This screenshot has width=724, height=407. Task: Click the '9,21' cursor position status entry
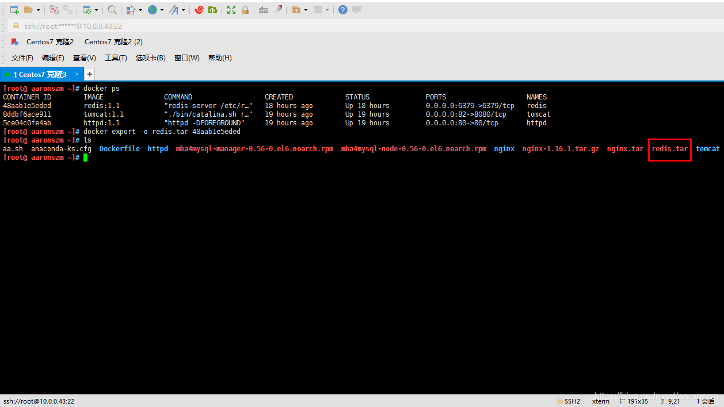click(670, 401)
